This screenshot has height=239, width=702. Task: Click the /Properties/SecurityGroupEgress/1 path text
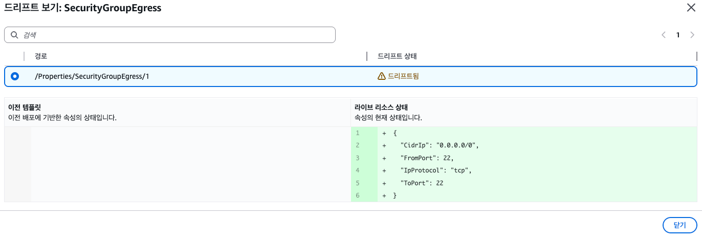[x=92, y=76]
